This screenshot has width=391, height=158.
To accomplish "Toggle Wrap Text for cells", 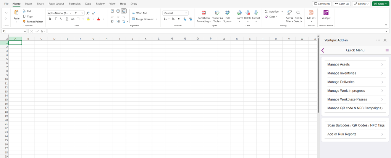I will point(139,13).
